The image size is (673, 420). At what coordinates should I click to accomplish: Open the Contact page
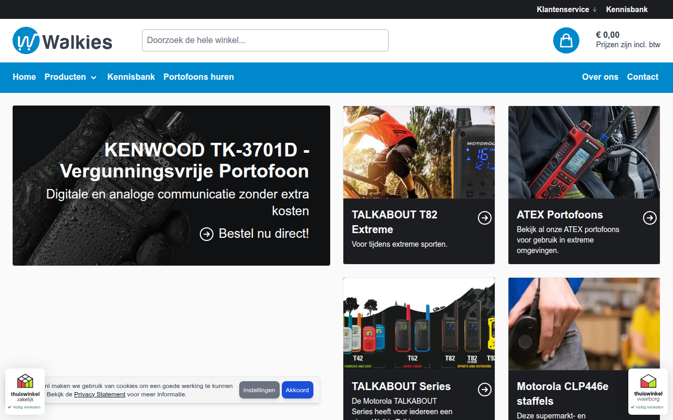click(x=643, y=77)
